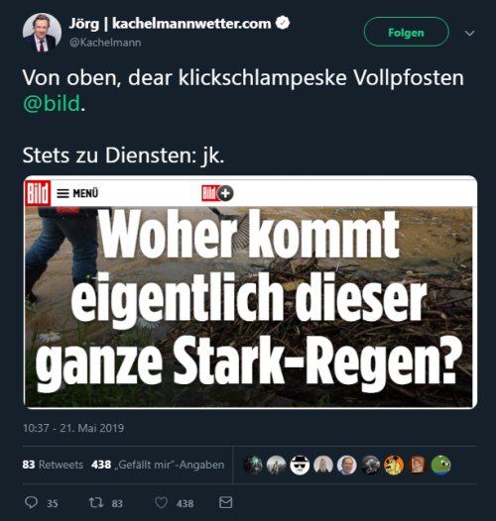Viewport: 496px width, 521px height.
Task: Open Jörg Kachelmann's profile picture
Action: (x=42, y=33)
